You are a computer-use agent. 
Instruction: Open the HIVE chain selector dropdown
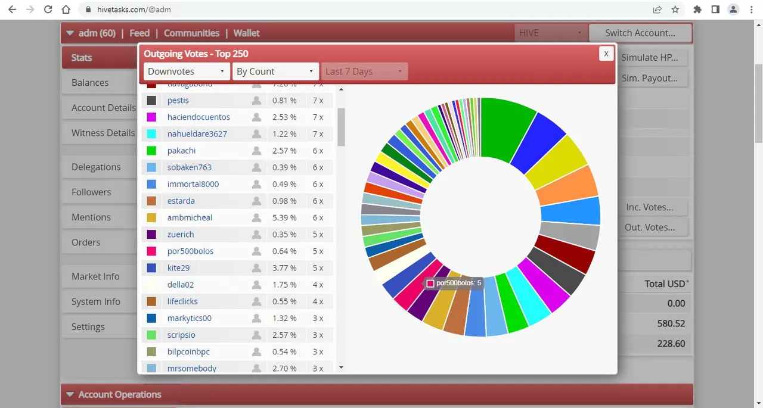tap(550, 33)
